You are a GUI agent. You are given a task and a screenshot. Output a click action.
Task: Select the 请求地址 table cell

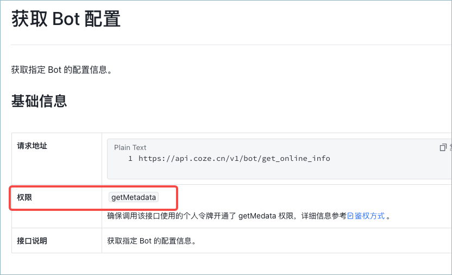[56, 159]
